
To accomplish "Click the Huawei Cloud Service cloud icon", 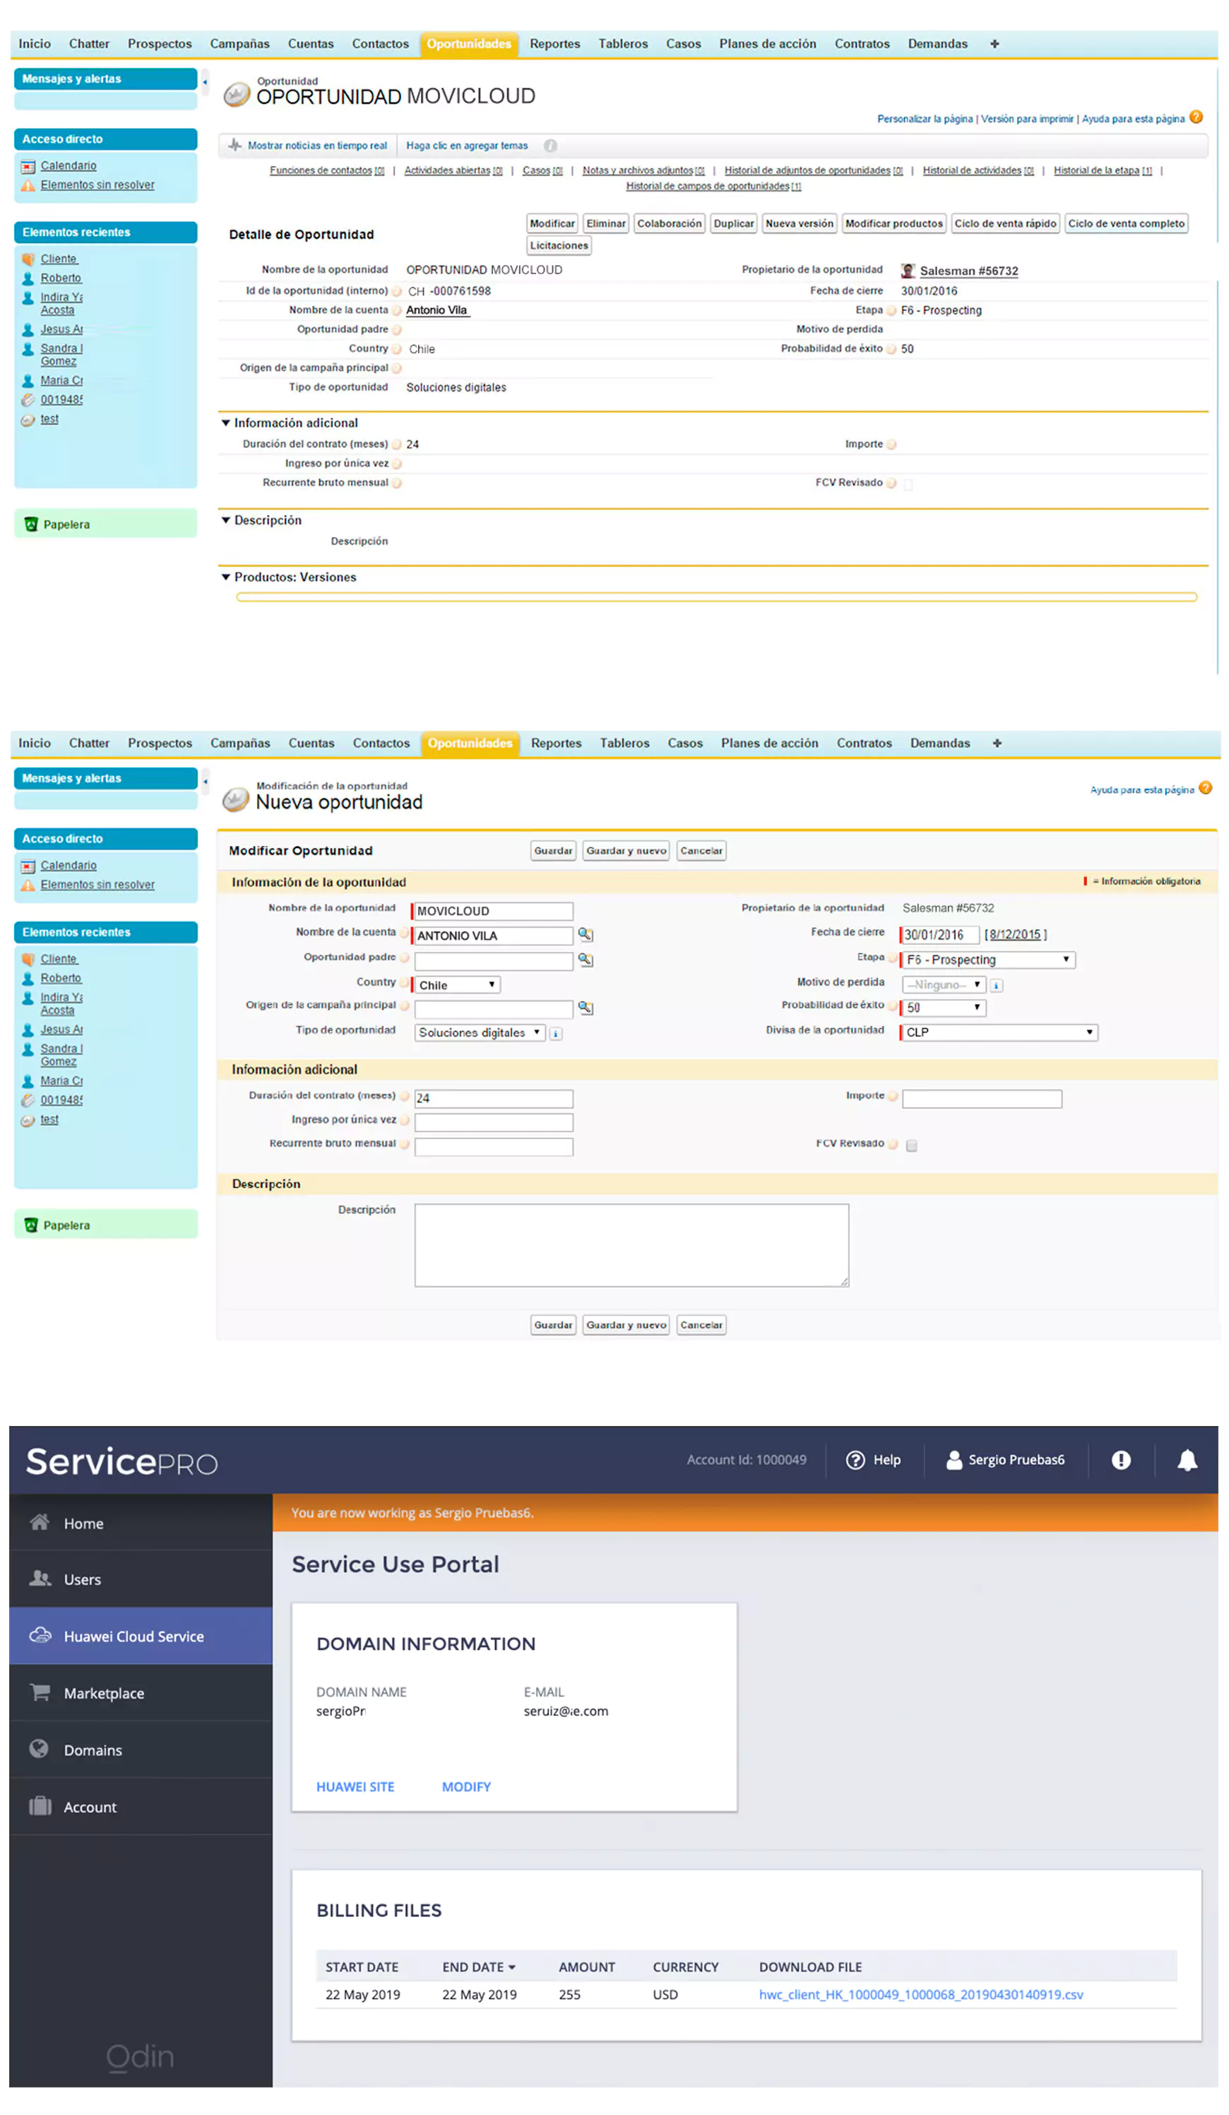I will tap(40, 1635).
